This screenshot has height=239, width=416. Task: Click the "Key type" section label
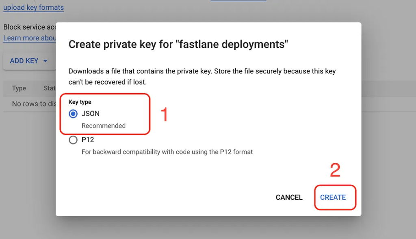pyautogui.click(x=80, y=102)
